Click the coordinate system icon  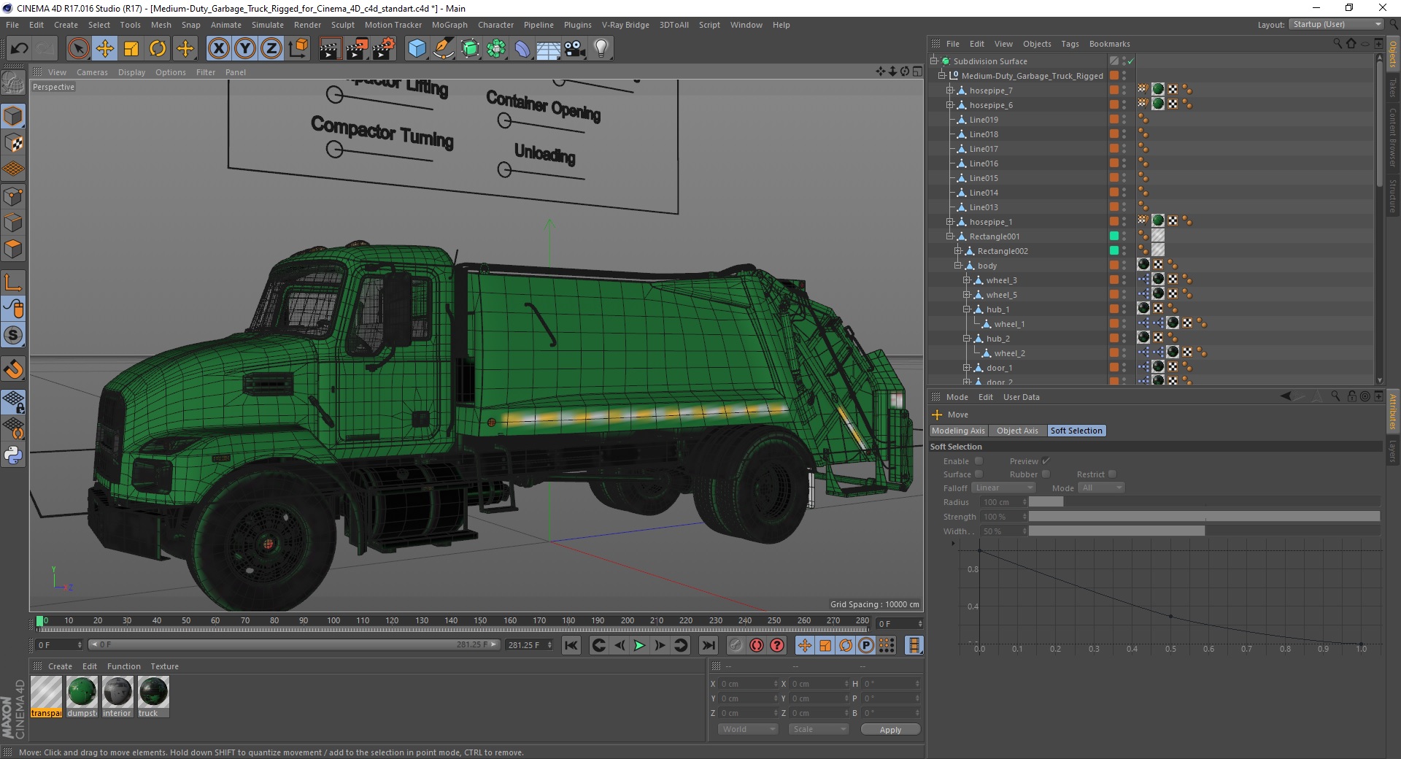[298, 49]
